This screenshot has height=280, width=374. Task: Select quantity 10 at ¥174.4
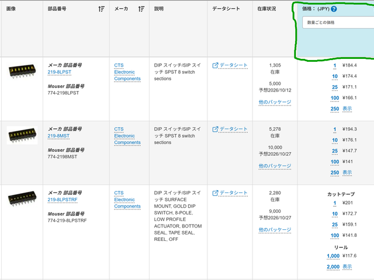[335, 76]
